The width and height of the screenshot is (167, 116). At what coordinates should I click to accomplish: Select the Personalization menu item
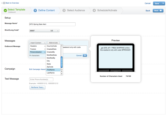pyautogui.click(x=38, y=52)
